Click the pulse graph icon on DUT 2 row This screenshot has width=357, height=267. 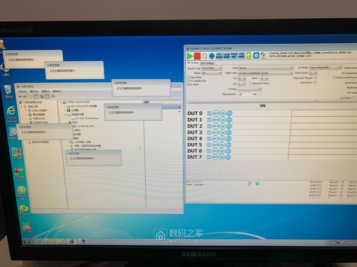pyautogui.click(x=229, y=126)
